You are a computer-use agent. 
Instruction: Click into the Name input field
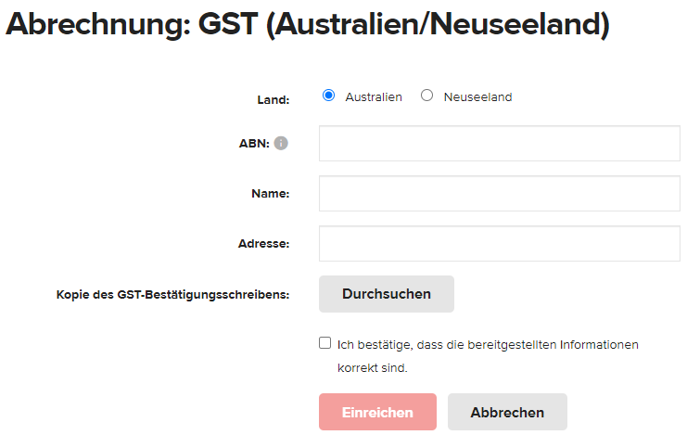[500, 193]
